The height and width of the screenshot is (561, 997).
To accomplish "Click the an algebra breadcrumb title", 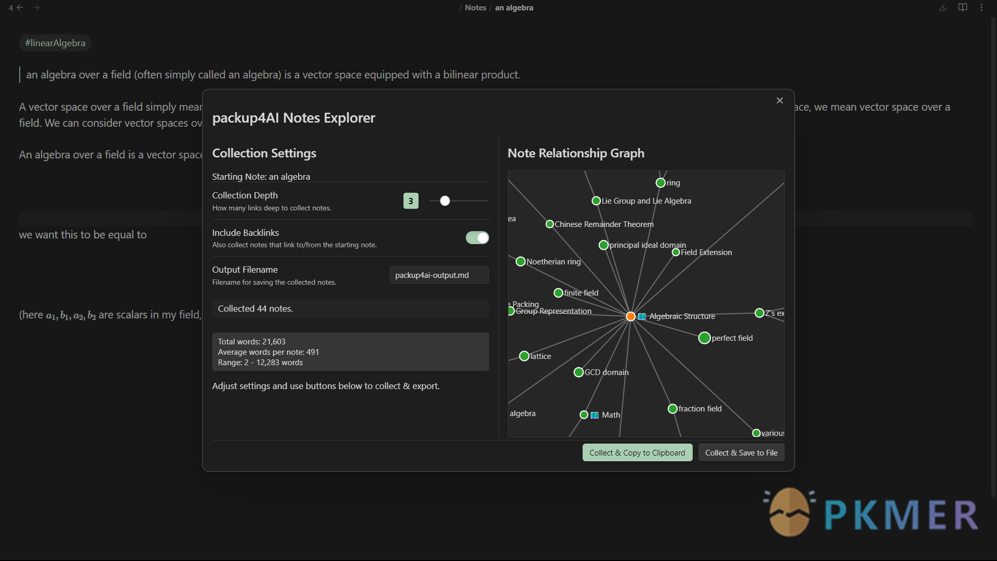I will 514,8.
